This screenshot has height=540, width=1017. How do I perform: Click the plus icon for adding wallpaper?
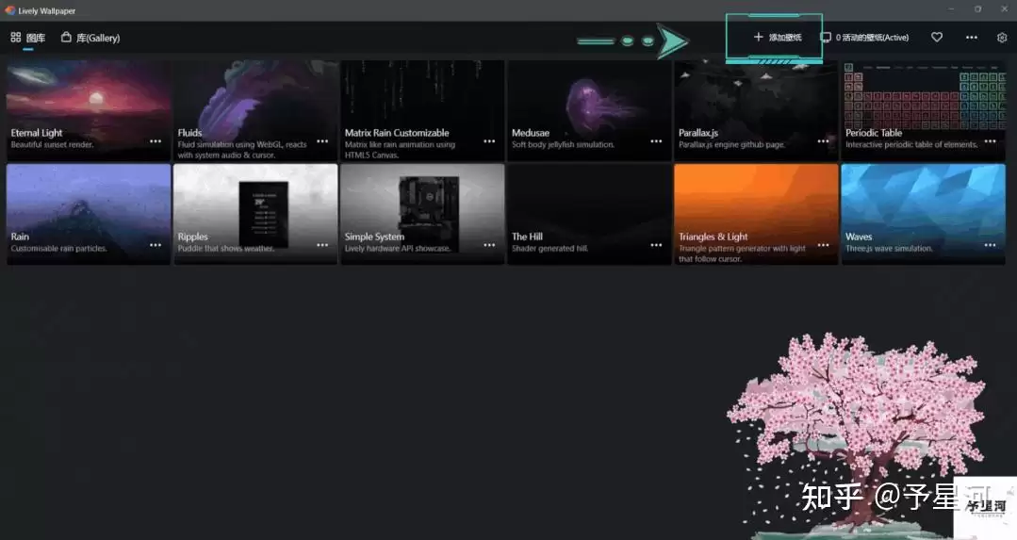click(758, 37)
